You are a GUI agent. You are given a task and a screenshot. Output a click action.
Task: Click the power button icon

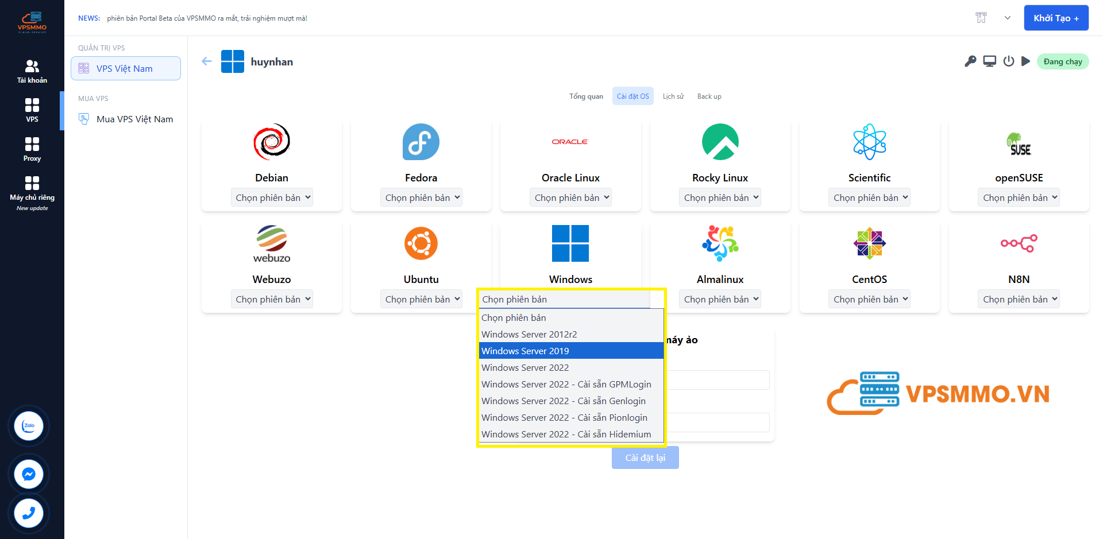[1008, 61]
